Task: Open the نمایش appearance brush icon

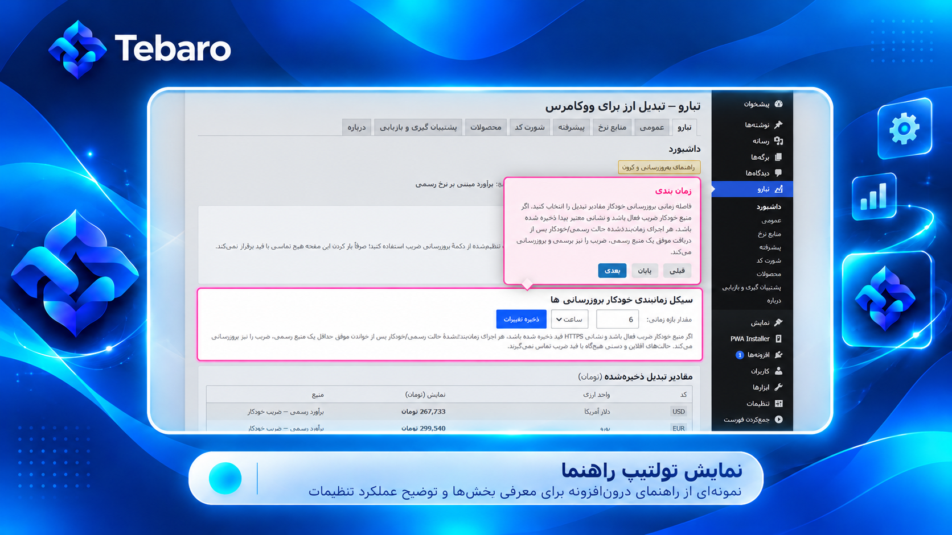Action: point(778,322)
